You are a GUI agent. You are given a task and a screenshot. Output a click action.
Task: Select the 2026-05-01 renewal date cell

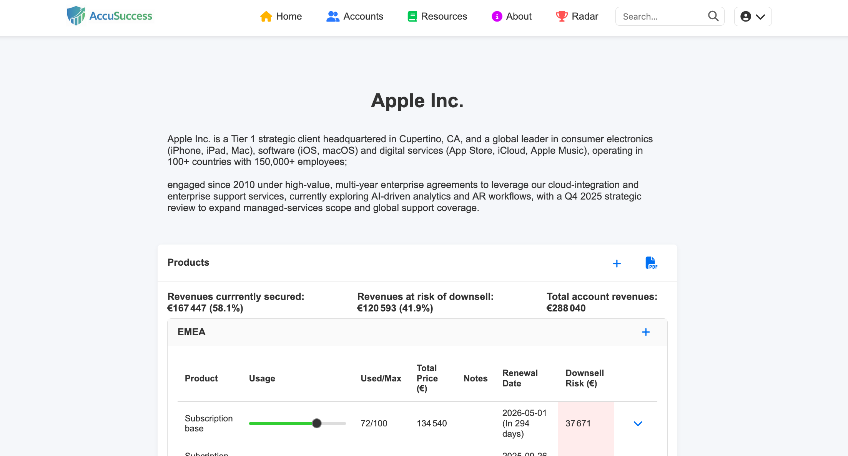(524, 423)
